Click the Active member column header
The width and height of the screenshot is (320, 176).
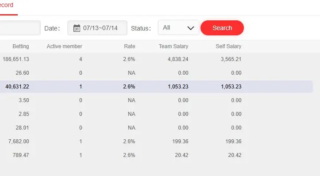pos(65,46)
